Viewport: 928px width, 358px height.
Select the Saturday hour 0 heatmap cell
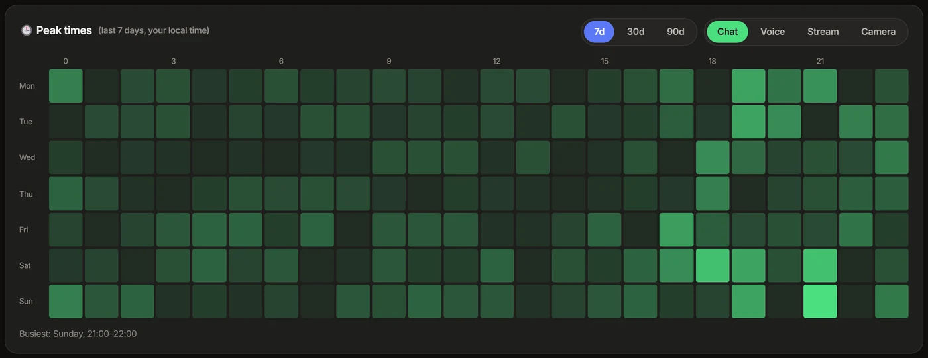coord(66,265)
